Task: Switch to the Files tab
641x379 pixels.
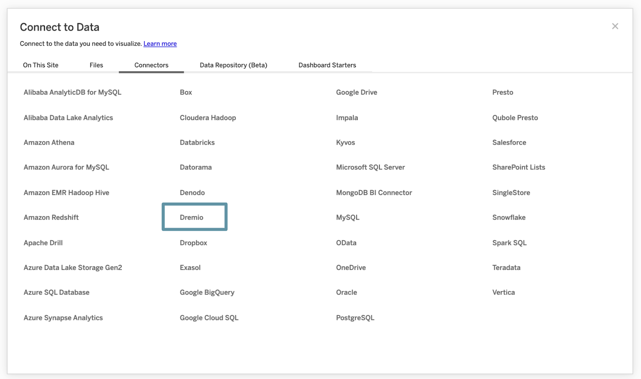Action: click(96, 65)
